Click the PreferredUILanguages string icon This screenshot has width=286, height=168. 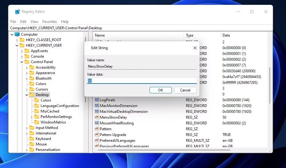(x=97, y=140)
